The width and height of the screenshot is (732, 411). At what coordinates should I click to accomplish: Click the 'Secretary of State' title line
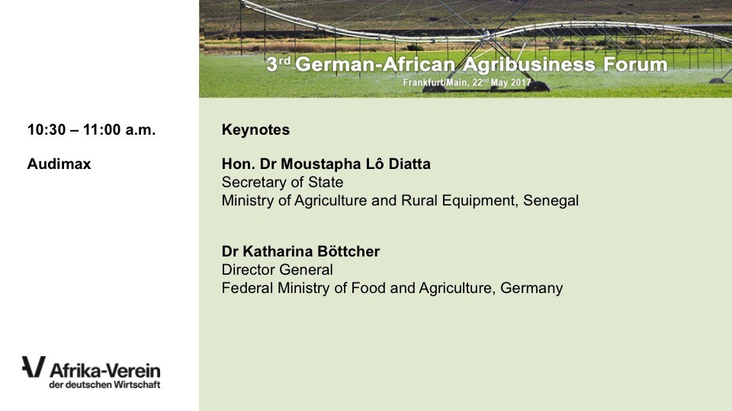click(x=282, y=182)
